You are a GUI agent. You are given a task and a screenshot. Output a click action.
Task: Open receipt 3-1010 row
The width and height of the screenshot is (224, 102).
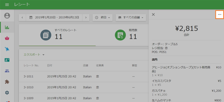[84, 87]
